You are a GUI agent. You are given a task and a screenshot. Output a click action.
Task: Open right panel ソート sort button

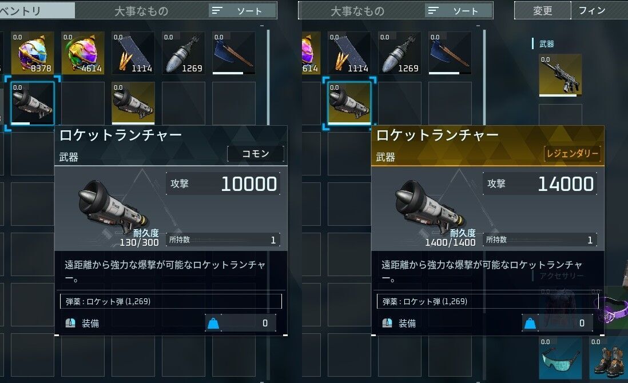[x=459, y=11]
